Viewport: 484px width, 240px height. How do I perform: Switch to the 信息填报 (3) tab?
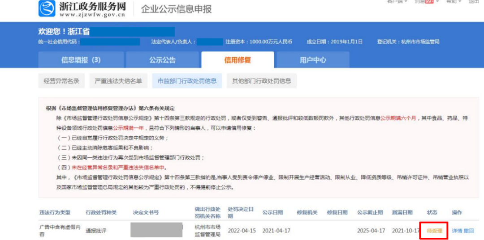(81, 60)
